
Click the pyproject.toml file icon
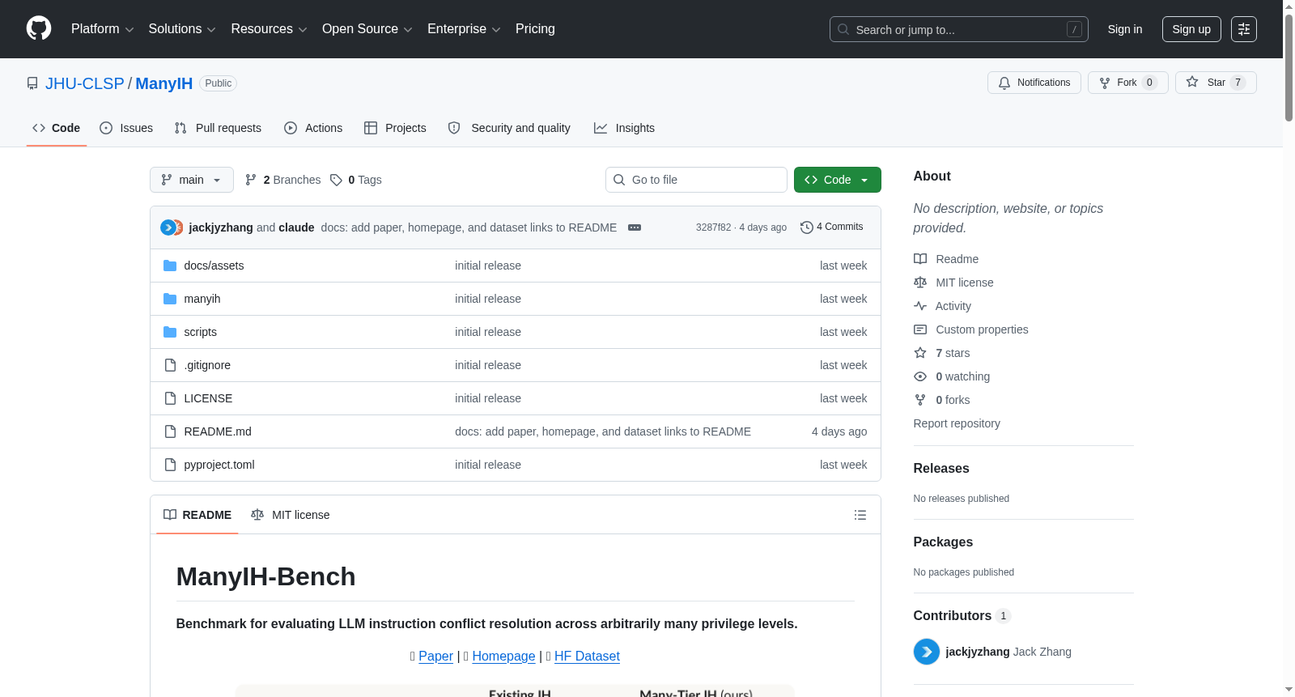point(170,465)
